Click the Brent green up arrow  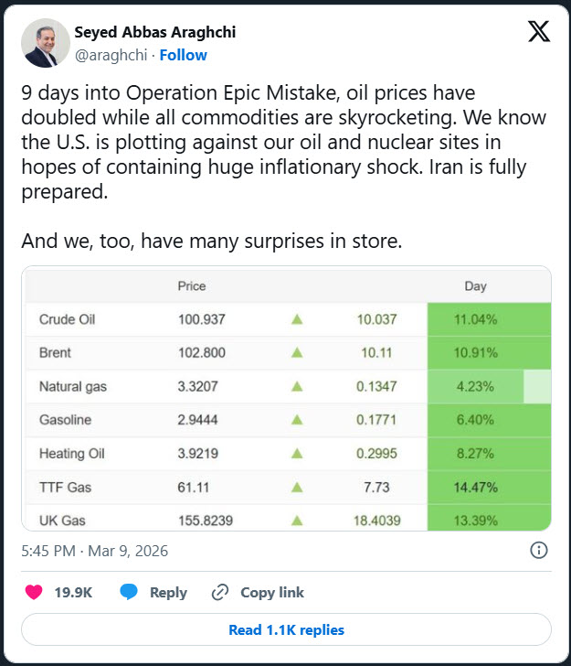click(296, 353)
